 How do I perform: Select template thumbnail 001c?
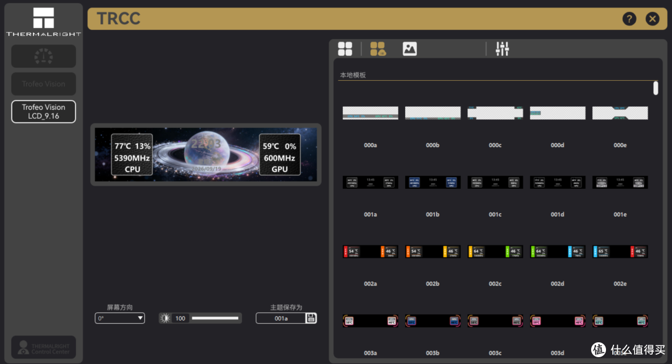tap(495, 182)
